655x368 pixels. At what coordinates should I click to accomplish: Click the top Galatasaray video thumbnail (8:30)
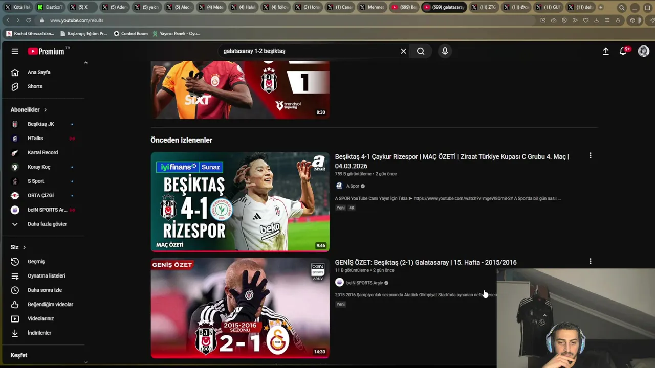[x=240, y=90]
